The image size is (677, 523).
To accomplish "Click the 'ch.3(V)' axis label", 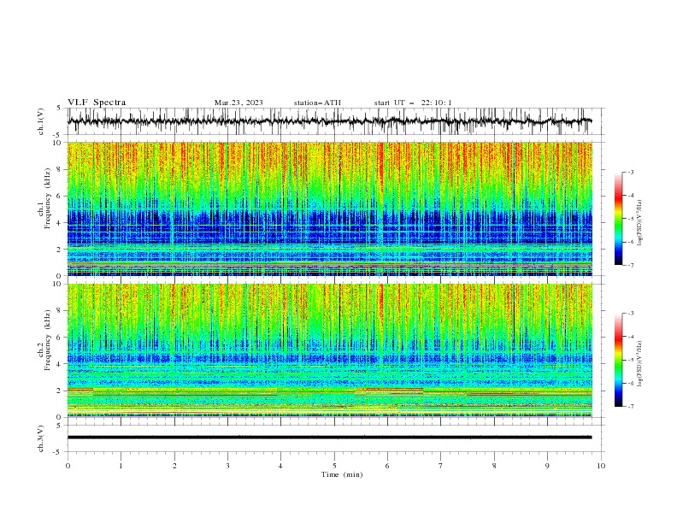I will tap(41, 438).
